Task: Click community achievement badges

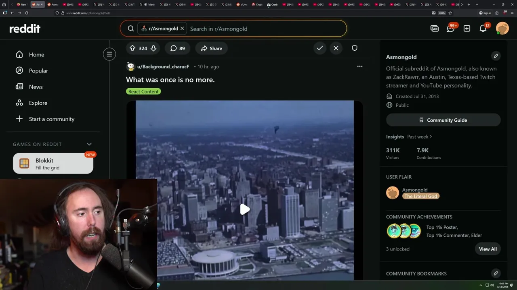Action: tap(404, 231)
